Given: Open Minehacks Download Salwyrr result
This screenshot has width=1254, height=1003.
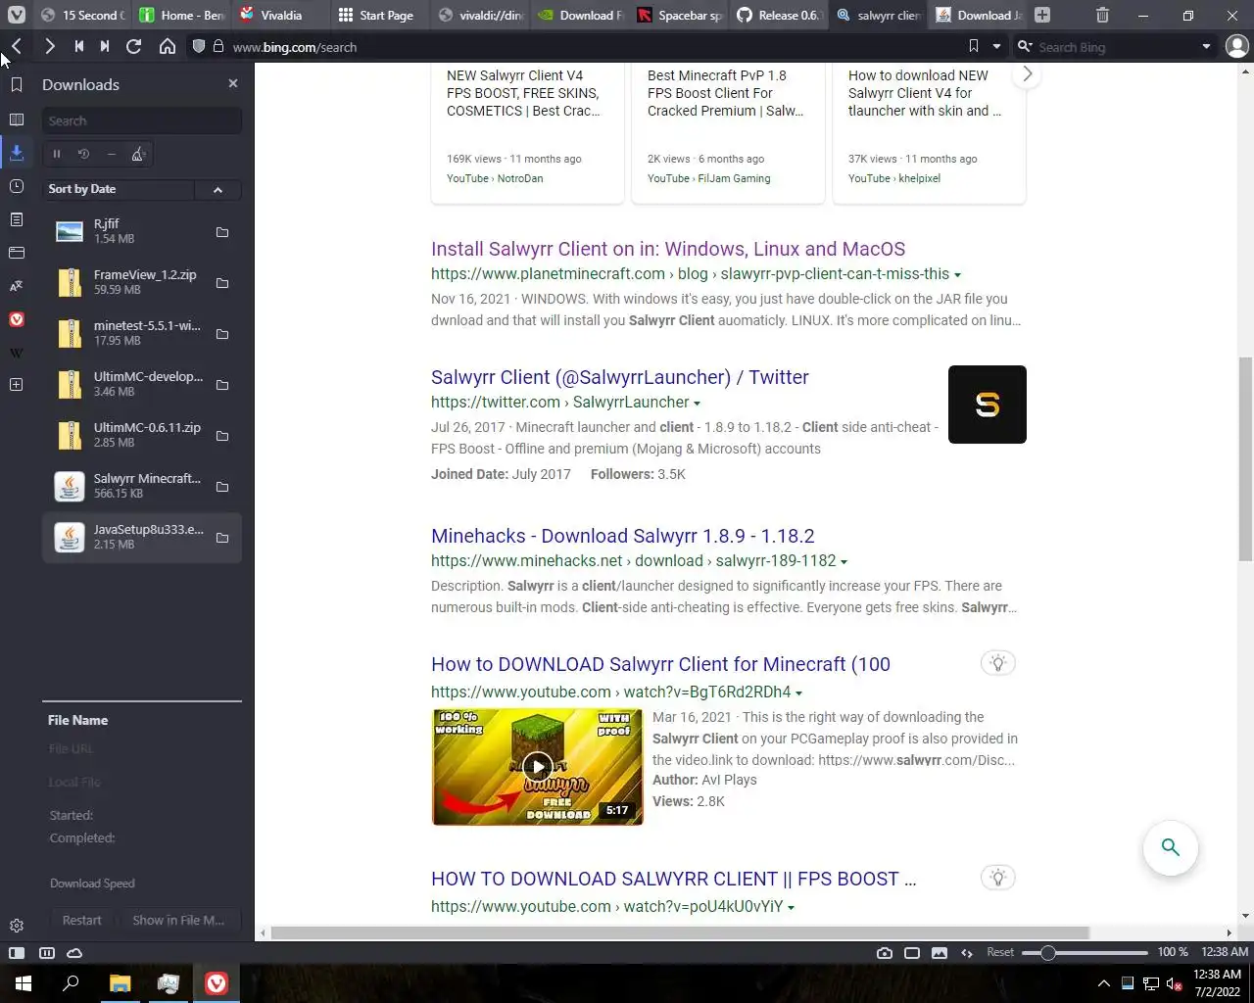Looking at the screenshot, I should click(623, 536).
